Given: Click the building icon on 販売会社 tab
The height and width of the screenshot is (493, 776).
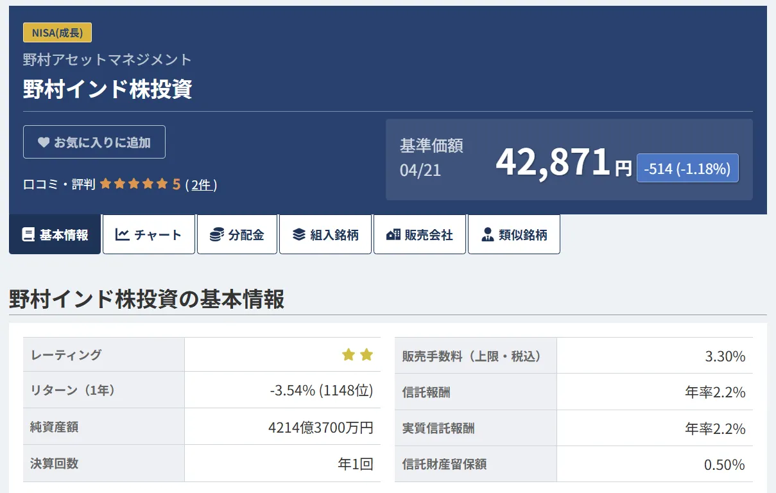Looking at the screenshot, I should (x=393, y=235).
